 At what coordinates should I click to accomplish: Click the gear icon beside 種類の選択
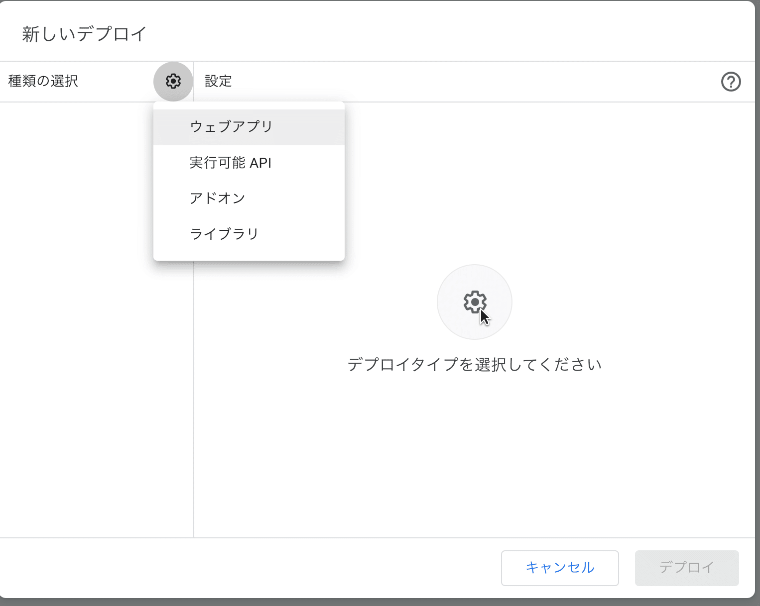[173, 81]
